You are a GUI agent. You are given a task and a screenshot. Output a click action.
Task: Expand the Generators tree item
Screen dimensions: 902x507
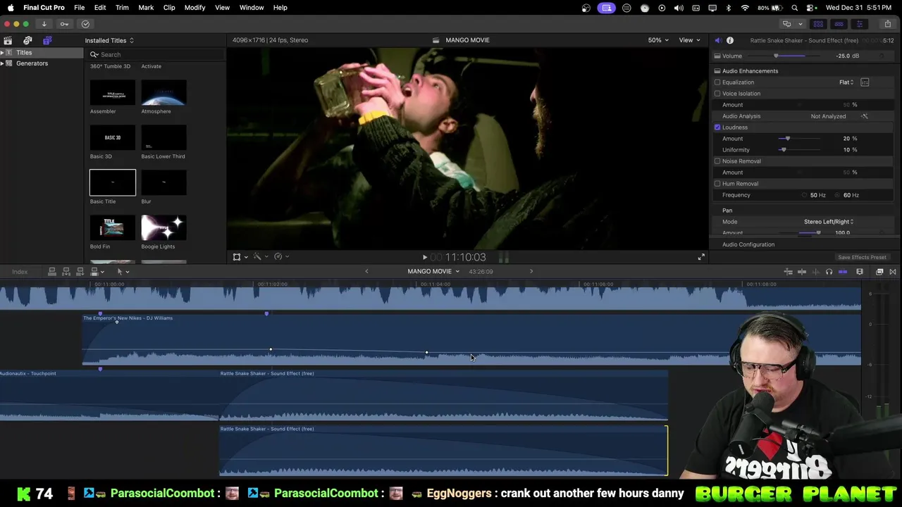(x=3, y=63)
